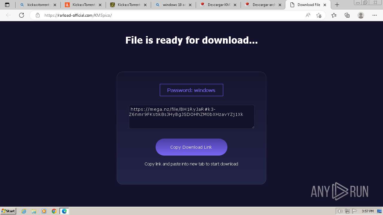The height and width of the screenshot is (215, 383).
Task: Click the Copy Download Link button
Action: tap(191, 147)
